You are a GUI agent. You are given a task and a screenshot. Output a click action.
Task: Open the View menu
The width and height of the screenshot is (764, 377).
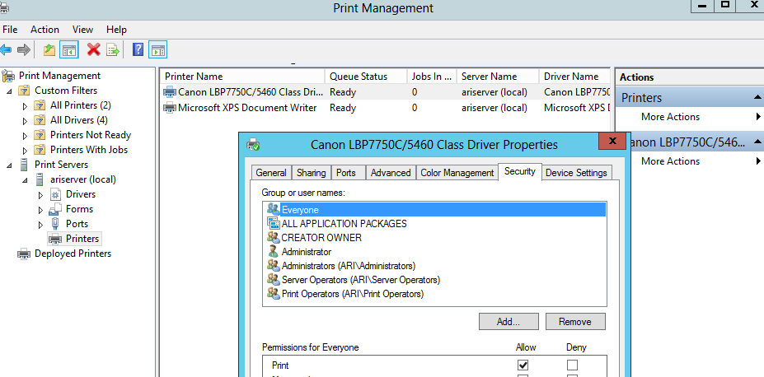[83, 30]
